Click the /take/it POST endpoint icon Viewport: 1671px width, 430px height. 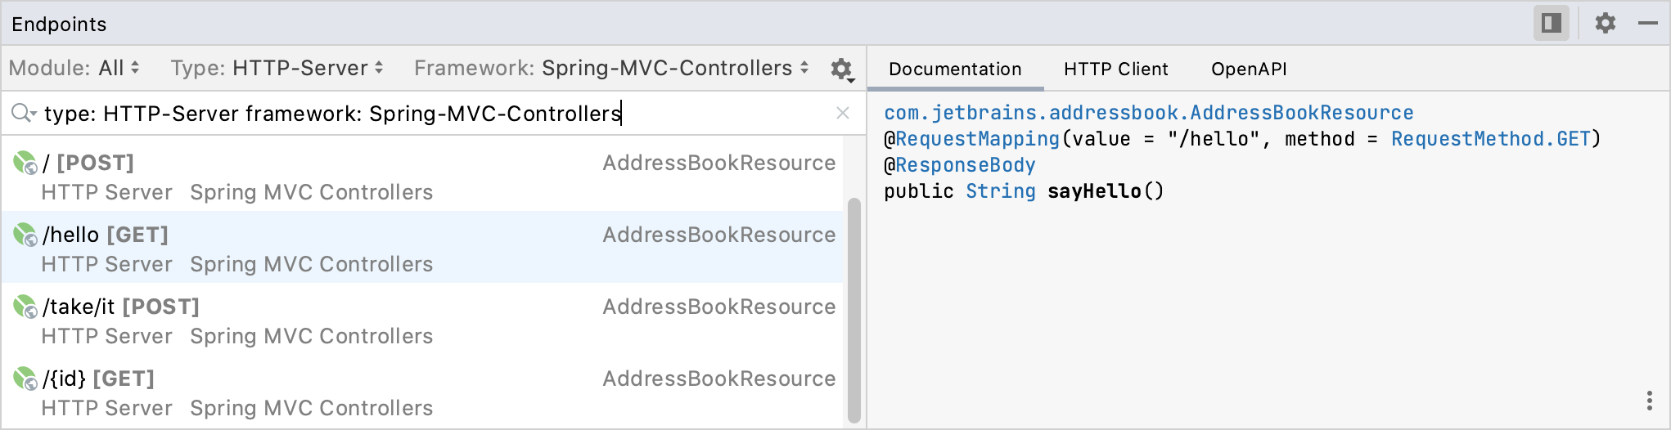point(25,307)
